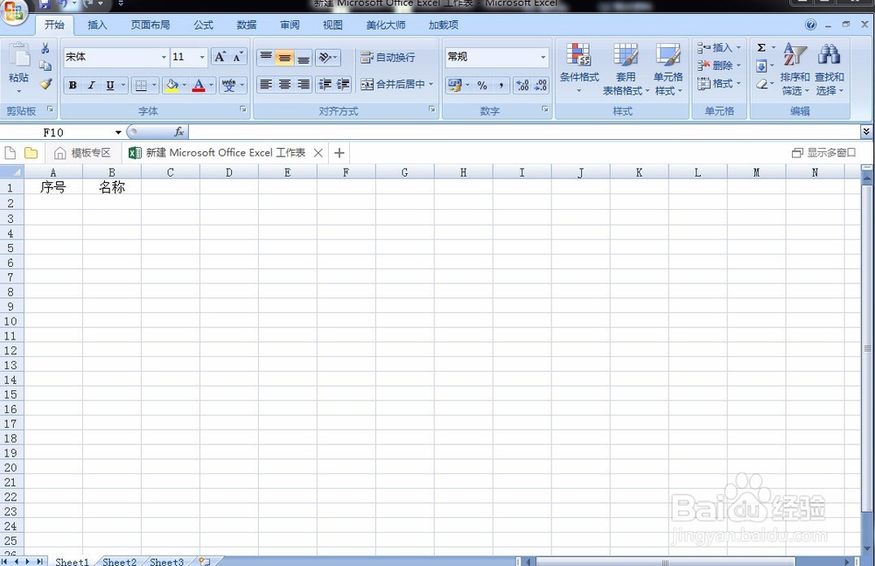The height and width of the screenshot is (566, 875).
Task: Click the Cut scissors icon
Action: pyautogui.click(x=45, y=49)
